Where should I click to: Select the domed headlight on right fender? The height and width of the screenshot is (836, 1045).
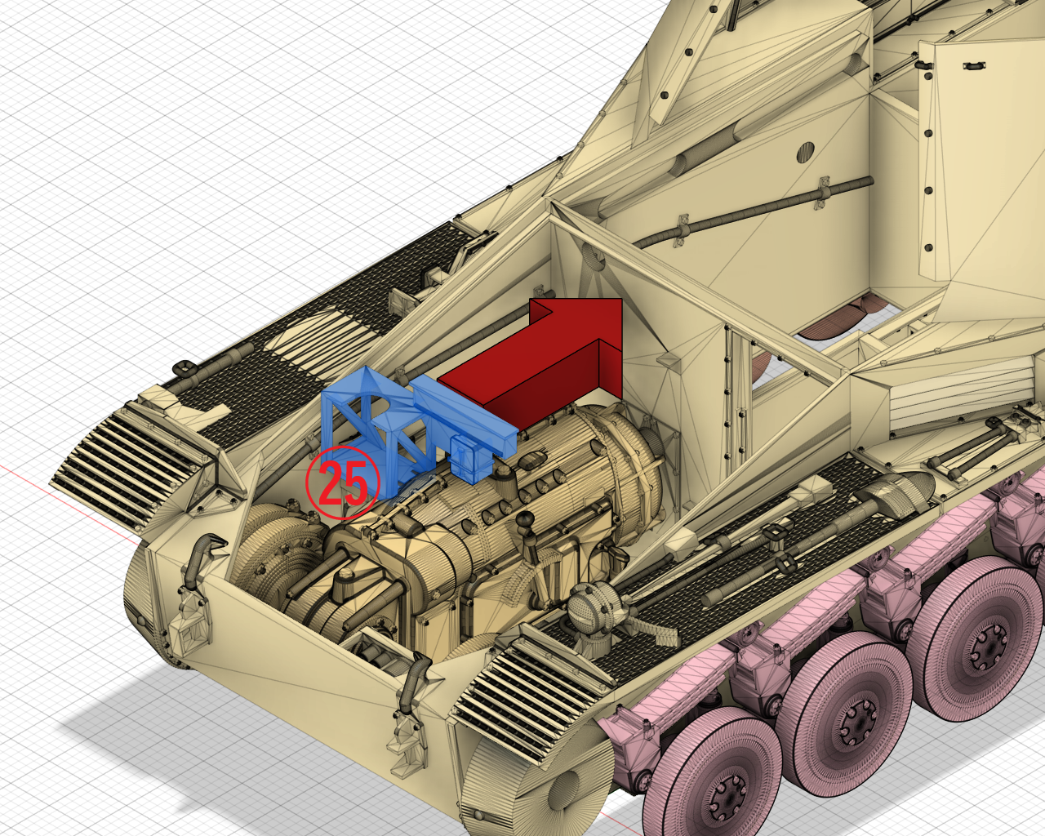click(x=594, y=608)
